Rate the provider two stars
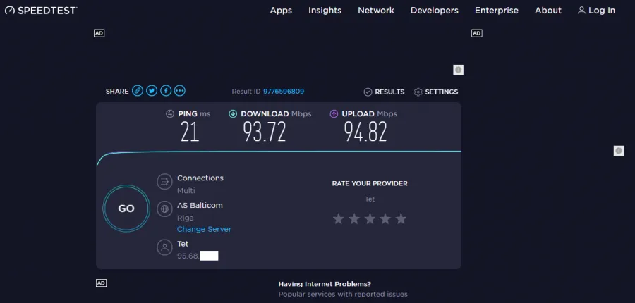This screenshot has width=635, height=303. pos(354,219)
